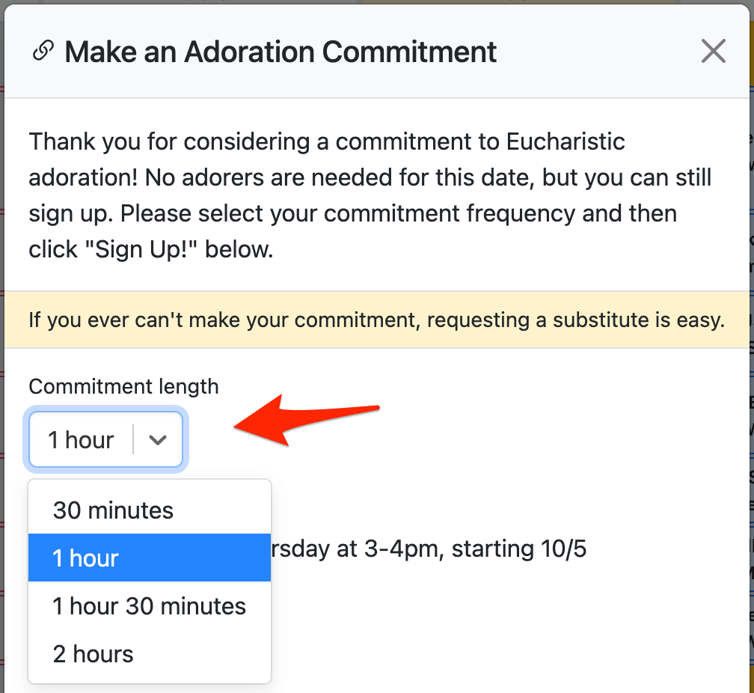Click the Commitment length field label

[x=123, y=387]
